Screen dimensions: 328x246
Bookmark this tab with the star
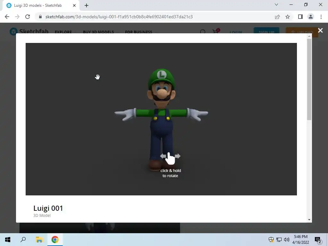tap(288, 17)
